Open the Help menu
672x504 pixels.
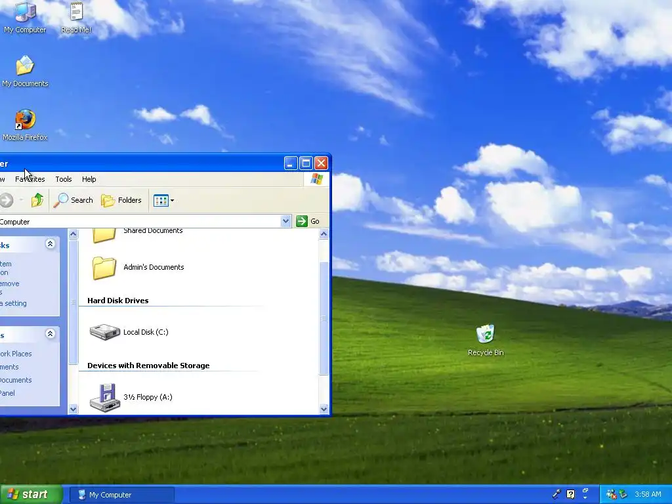tap(89, 179)
